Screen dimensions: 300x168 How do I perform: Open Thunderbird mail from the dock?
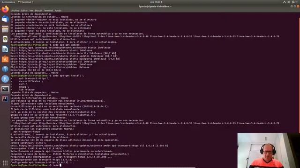5,19
